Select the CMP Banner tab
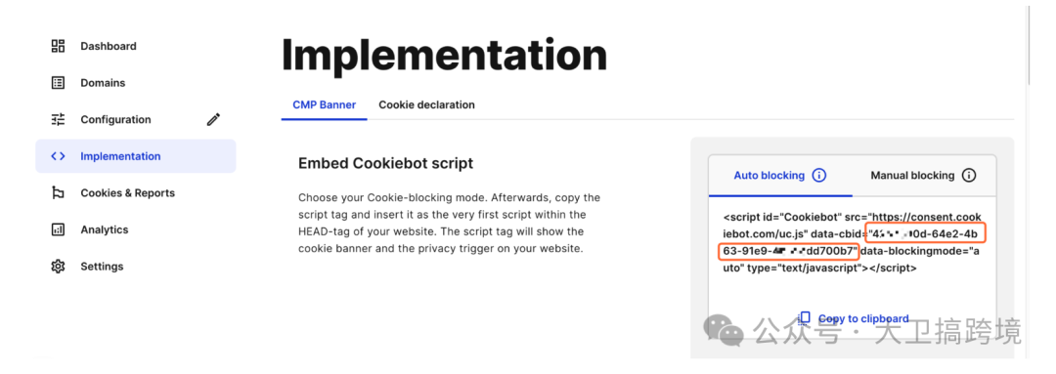Viewport: 1056px width, 374px height. pos(324,104)
